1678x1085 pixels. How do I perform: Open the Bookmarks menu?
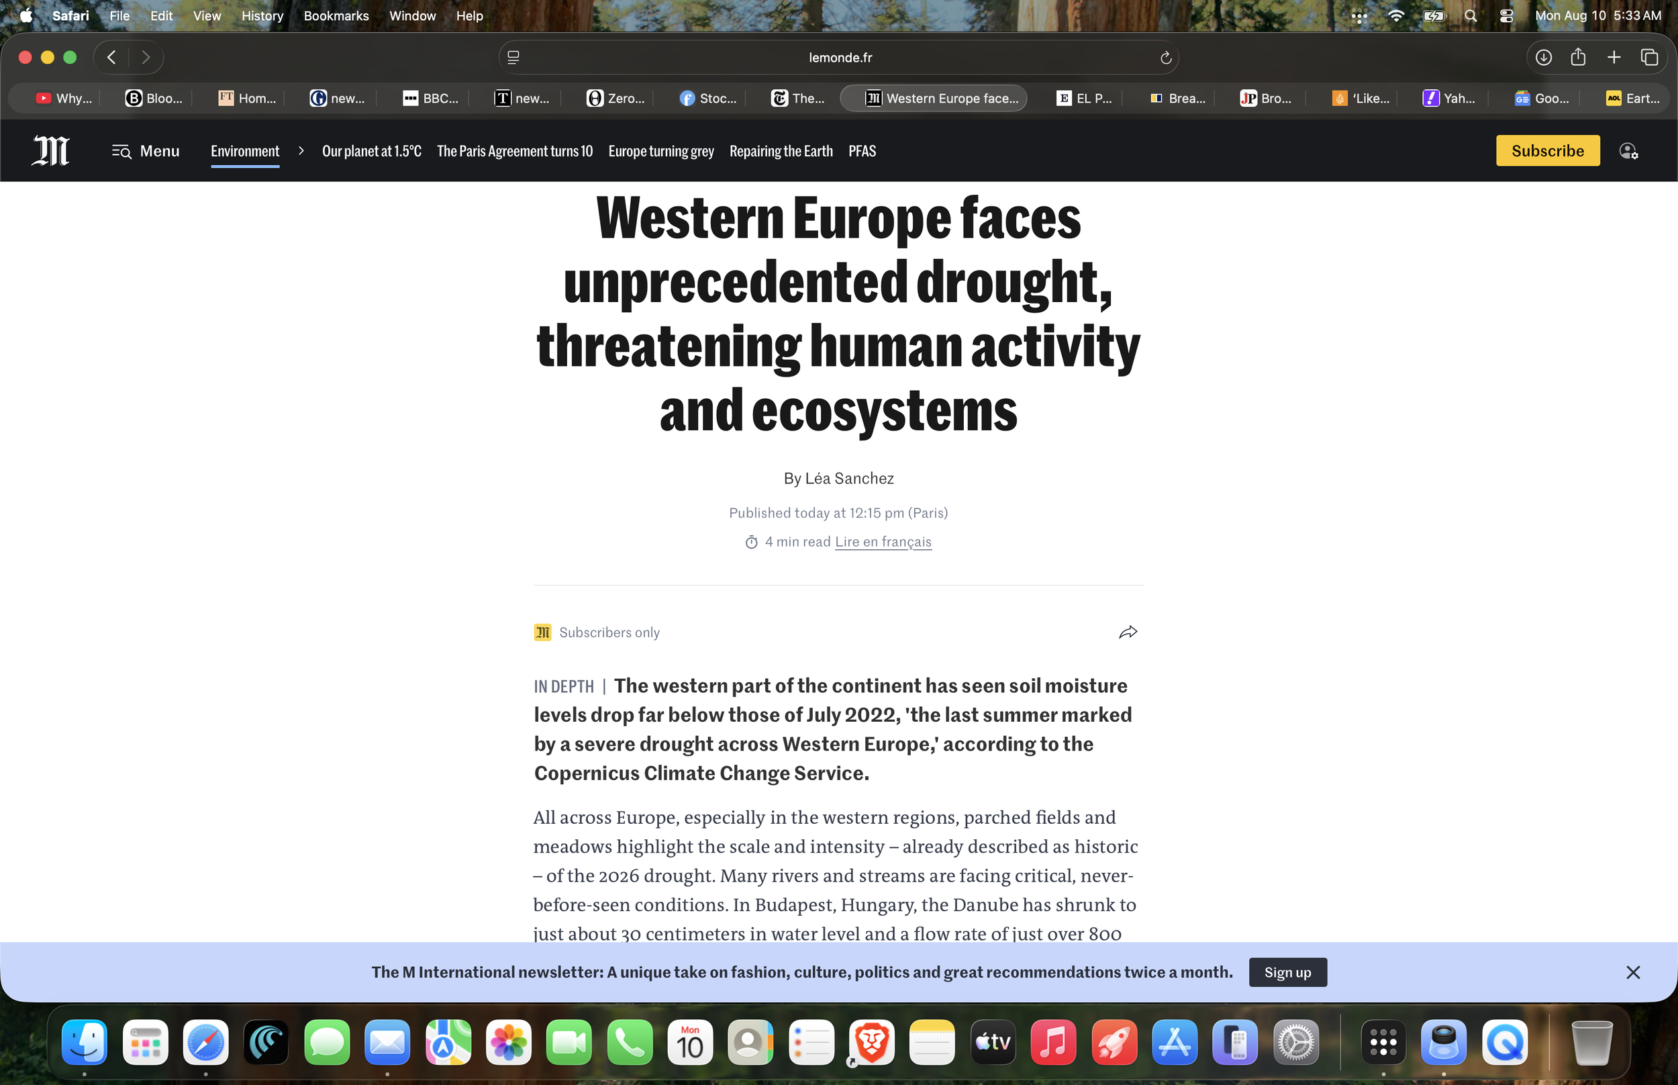[336, 15]
